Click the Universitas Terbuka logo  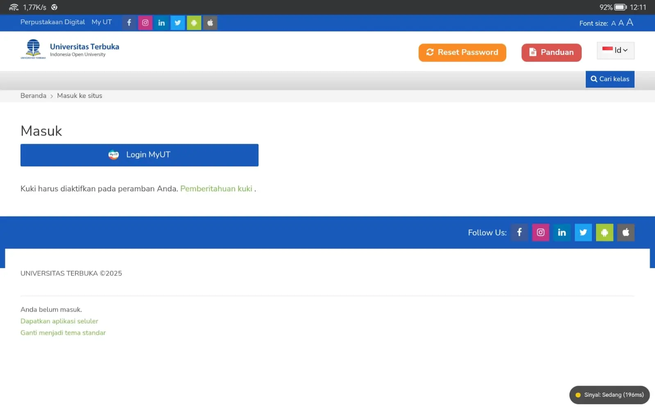click(70, 49)
